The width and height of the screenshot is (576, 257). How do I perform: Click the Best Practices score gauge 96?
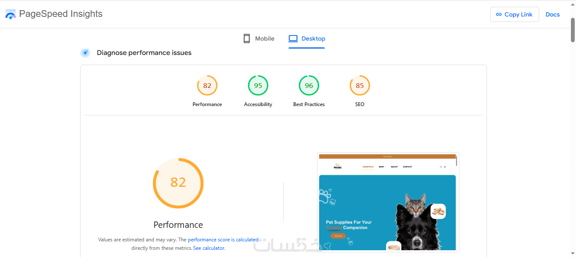pyautogui.click(x=309, y=85)
